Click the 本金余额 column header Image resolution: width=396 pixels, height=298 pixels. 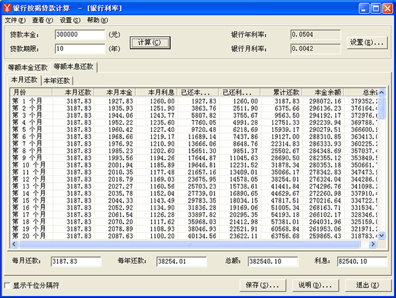(323, 92)
